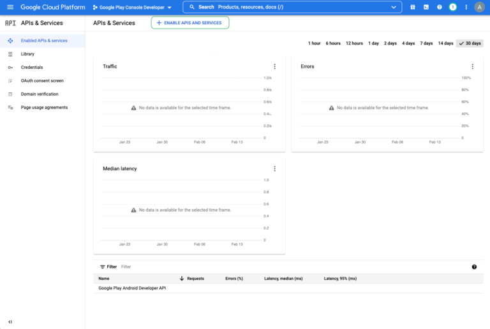
Task: Click the Traffic chart warning triangle icon
Action: pyautogui.click(x=133, y=108)
